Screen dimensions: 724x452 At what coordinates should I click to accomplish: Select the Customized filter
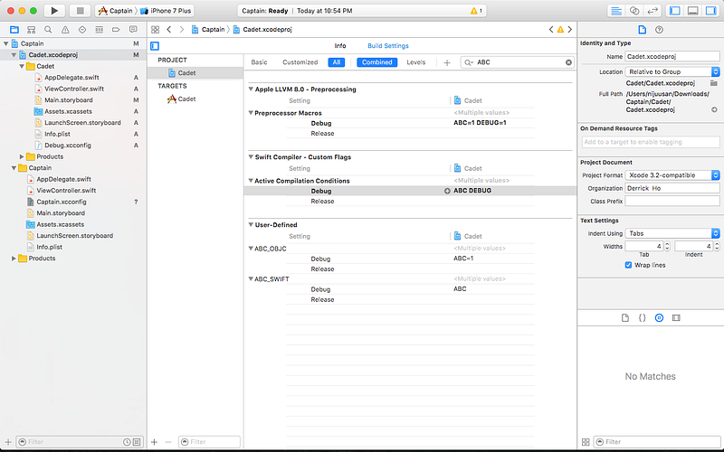click(x=300, y=62)
